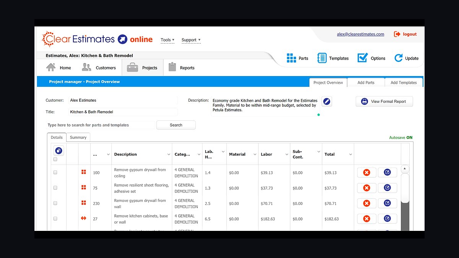Click the scrollbar up arrow button
Image resolution: width=459 pixels, height=258 pixels.
(x=405, y=169)
